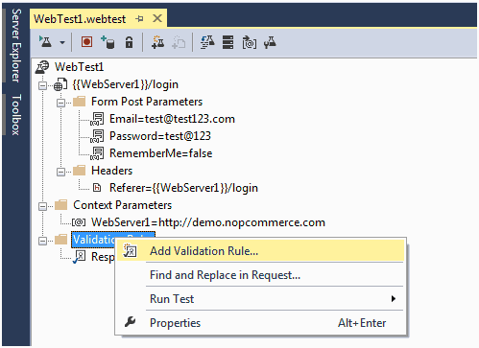This screenshot has height=348, width=479.
Task: Click the Add Validation Rule menu icon
Action: tap(131, 251)
